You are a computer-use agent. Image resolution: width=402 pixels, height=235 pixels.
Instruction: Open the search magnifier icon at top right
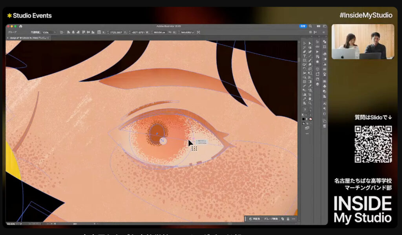coord(311,27)
